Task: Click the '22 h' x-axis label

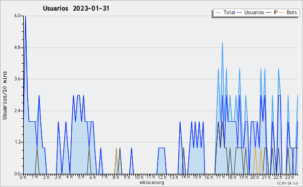Action: [x=278, y=177]
